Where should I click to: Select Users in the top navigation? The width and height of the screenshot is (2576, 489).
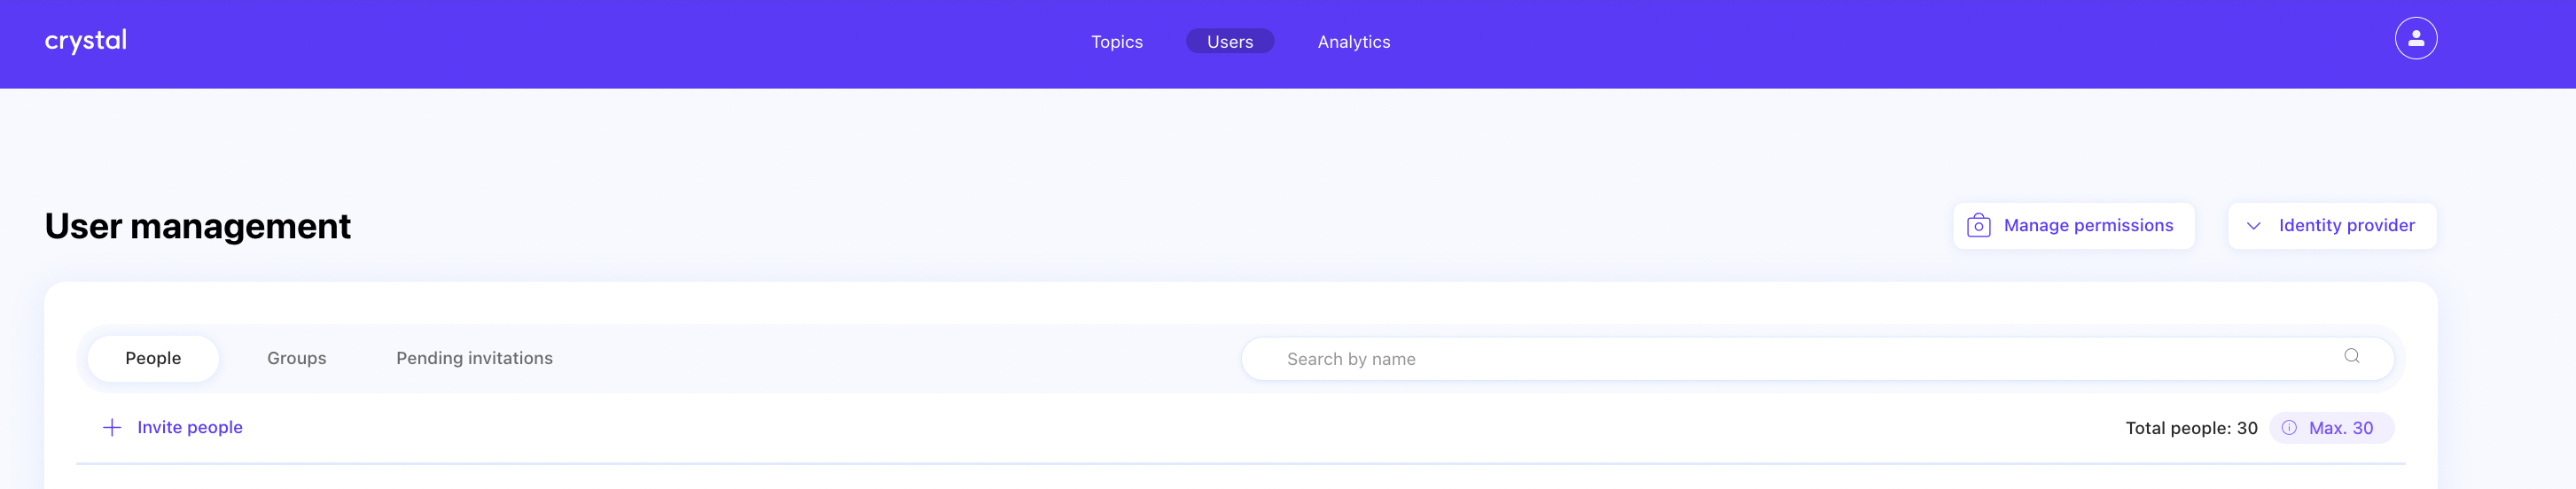click(1229, 42)
